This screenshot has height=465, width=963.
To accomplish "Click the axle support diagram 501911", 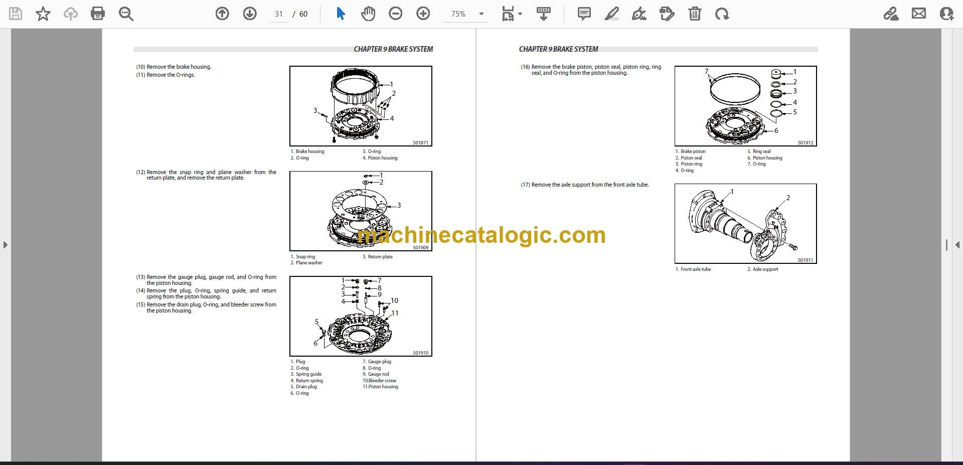I will click(745, 224).
